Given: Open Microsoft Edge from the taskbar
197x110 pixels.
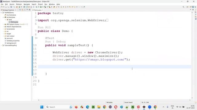Looking at the screenshot, I should click(87, 107).
